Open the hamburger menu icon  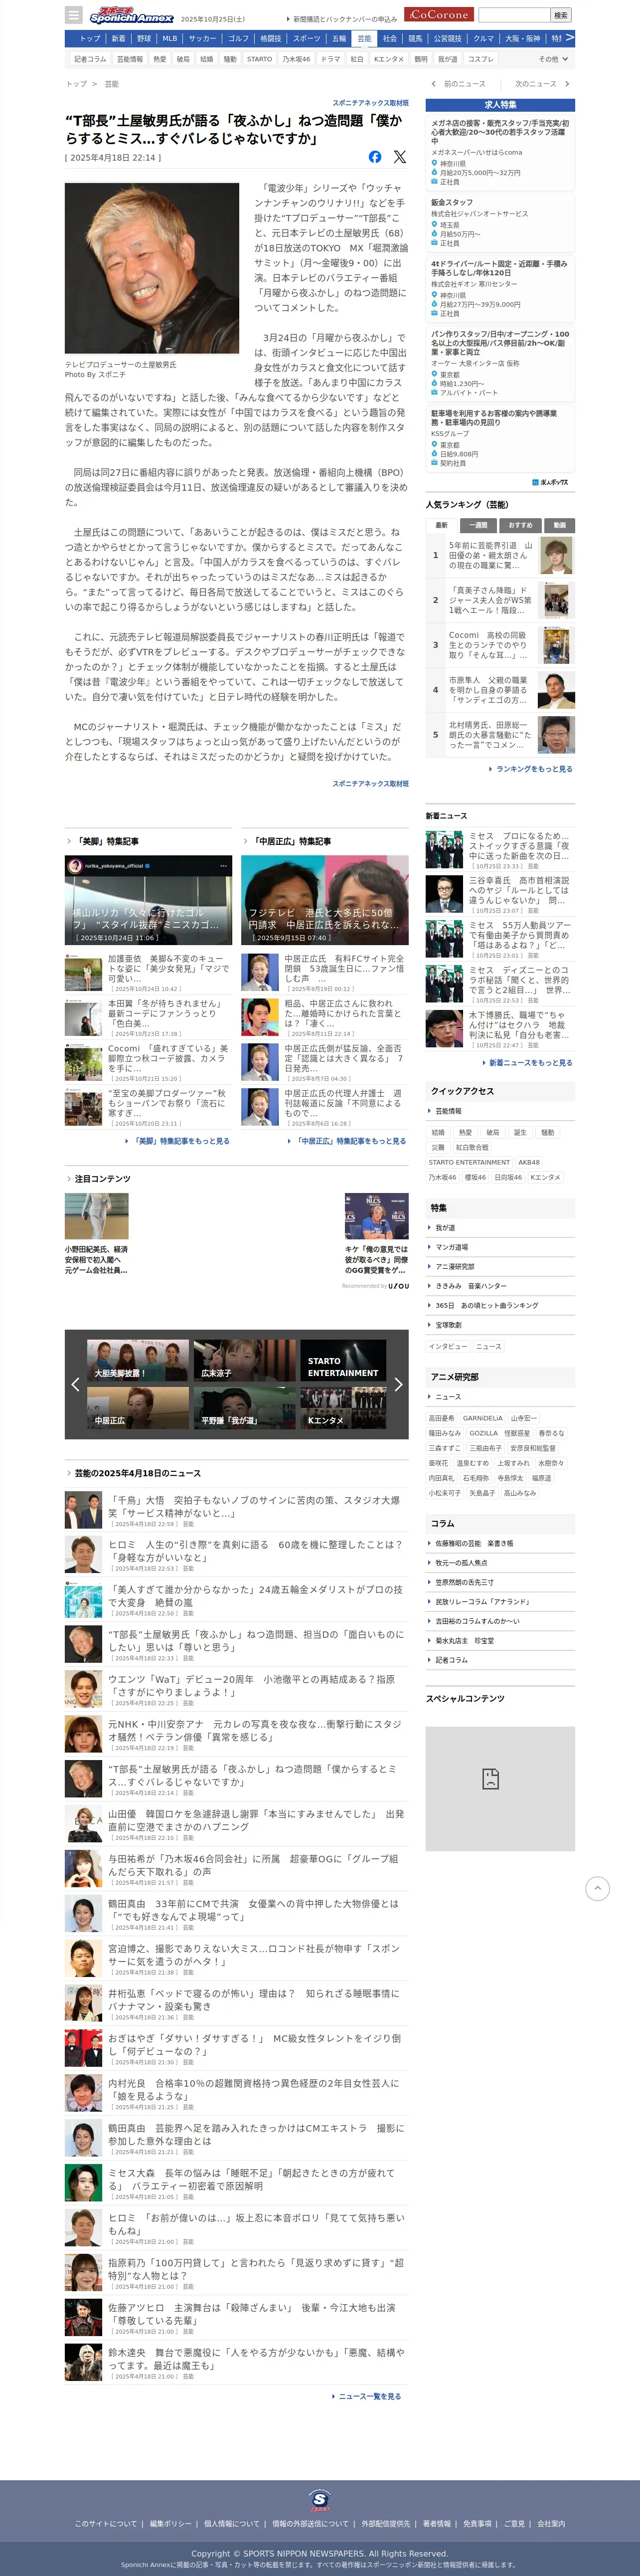coord(73,15)
